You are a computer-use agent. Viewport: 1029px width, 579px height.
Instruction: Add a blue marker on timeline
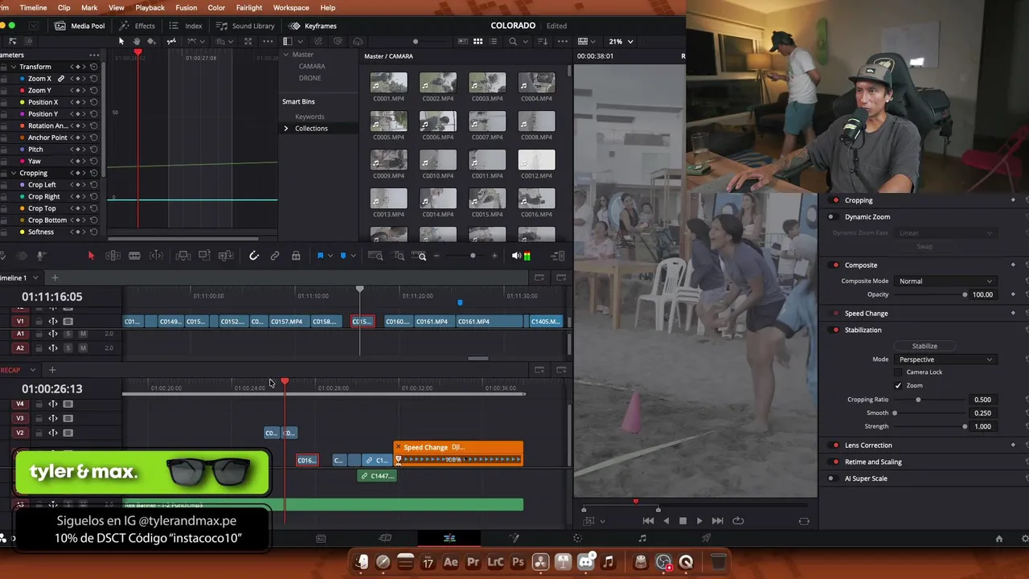coord(343,256)
